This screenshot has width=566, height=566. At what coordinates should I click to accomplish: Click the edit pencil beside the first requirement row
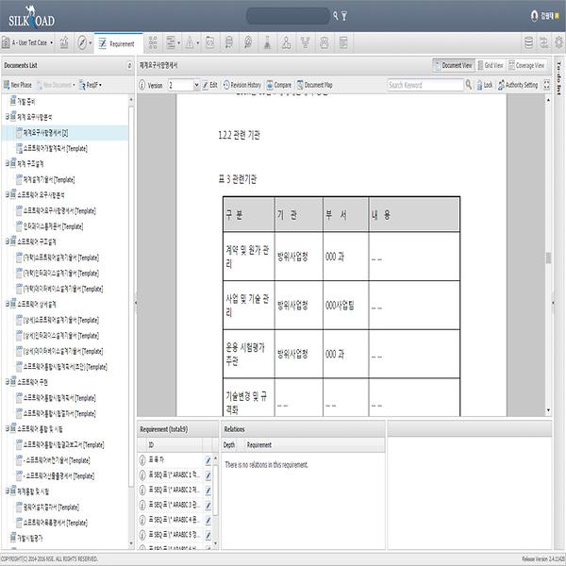point(208,461)
